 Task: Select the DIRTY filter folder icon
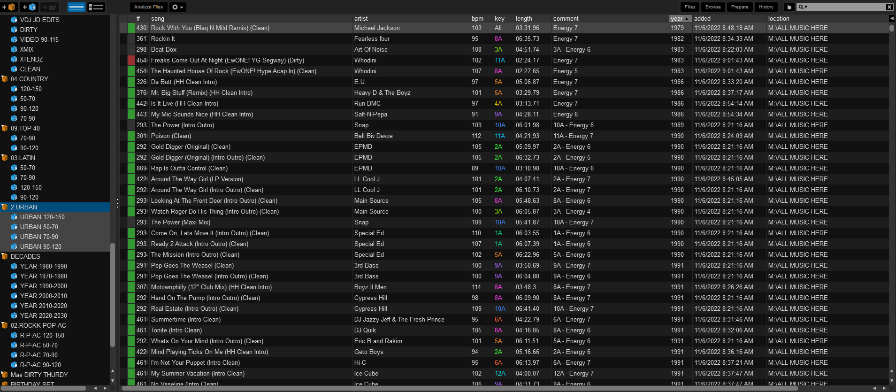click(14, 30)
